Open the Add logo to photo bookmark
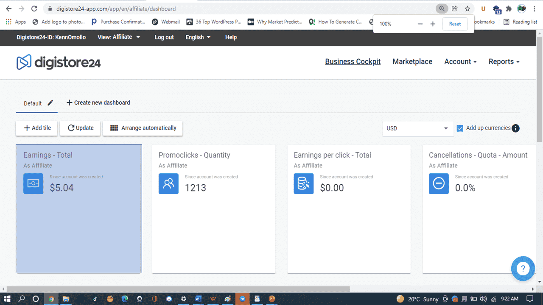Screen dimensions: 543x305 [59, 22]
